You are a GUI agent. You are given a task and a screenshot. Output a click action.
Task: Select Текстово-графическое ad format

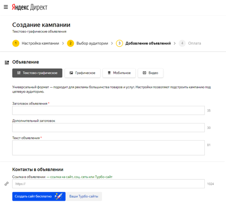tap(37, 73)
